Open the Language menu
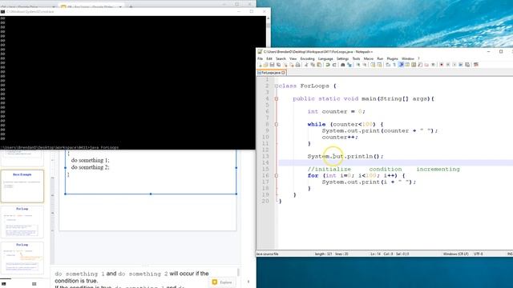The height and width of the screenshot is (288, 513). 325,58
